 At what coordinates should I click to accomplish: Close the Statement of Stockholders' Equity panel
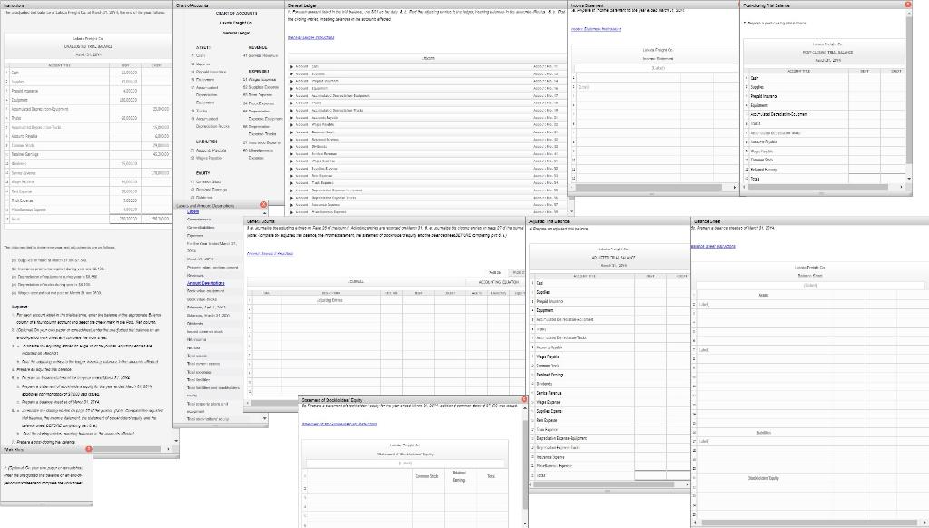click(523, 399)
